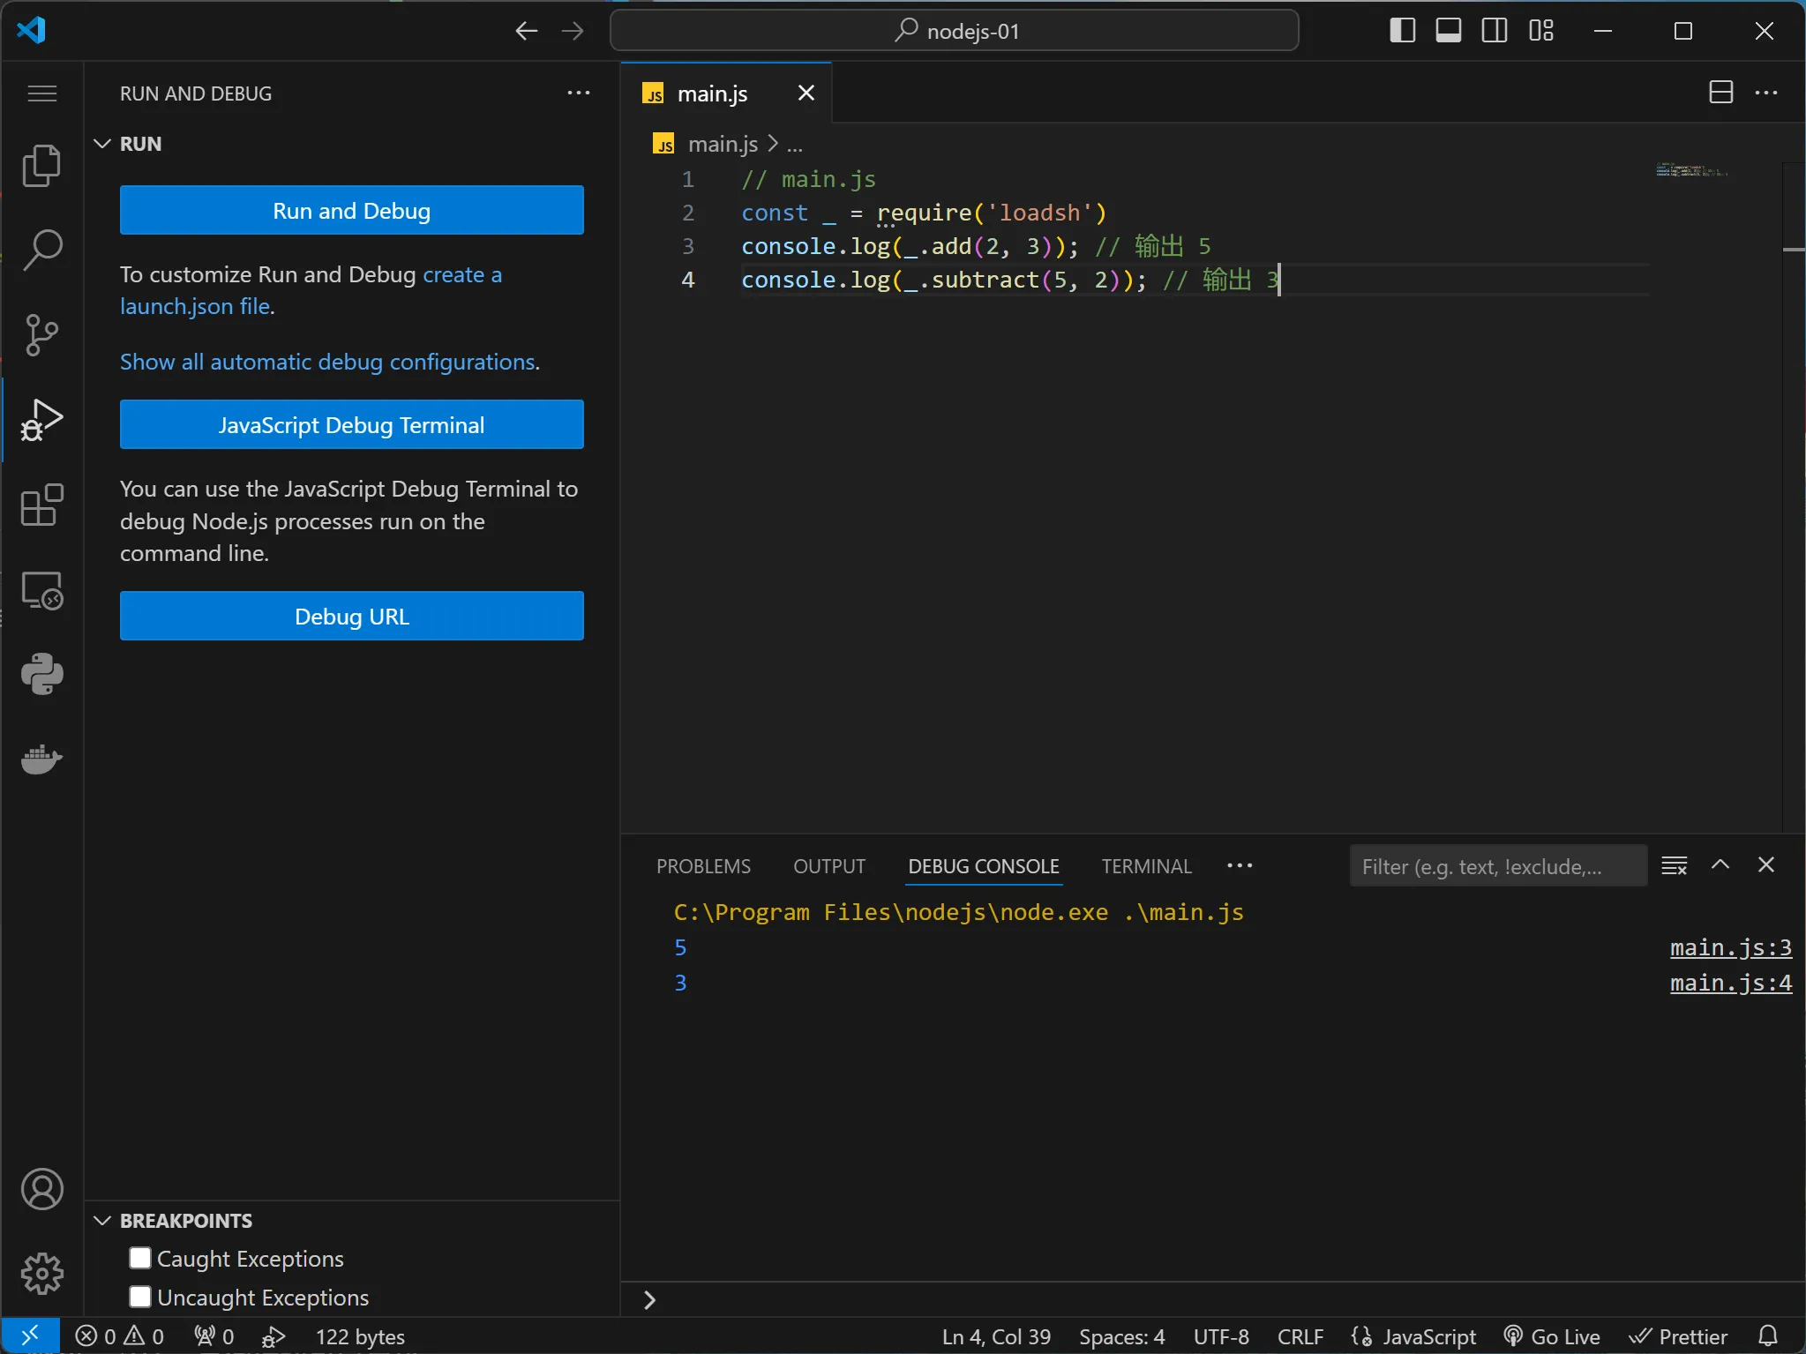
Task: Open JavaScript Debug Terminal button
Action: [352, 424]
